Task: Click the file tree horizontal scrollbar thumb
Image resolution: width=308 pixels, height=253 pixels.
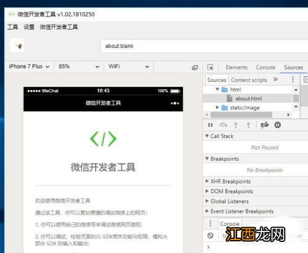Action: [x=241, y=114]
